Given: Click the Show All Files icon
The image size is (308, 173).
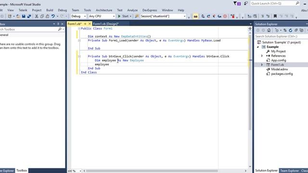Looking at the screenshot, I should point(302,30).
